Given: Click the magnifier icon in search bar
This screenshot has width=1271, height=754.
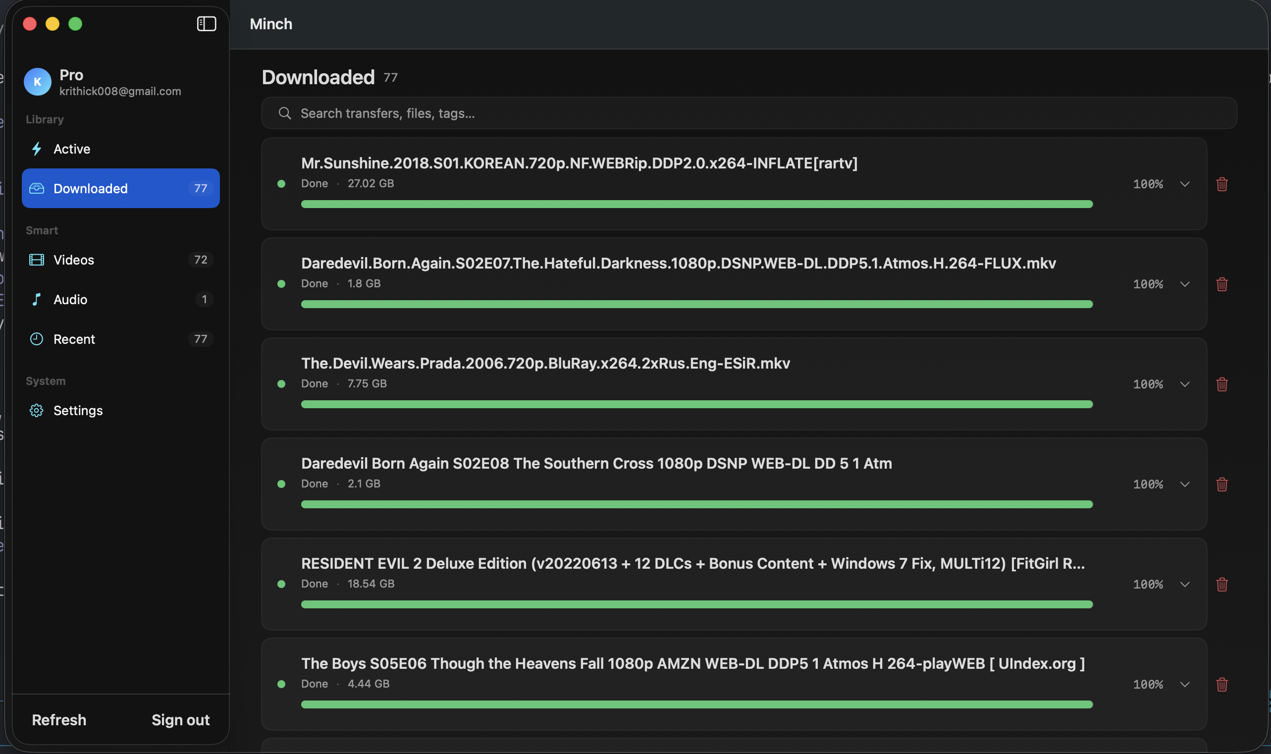Looking at the screenshot, I should [285, 113].
